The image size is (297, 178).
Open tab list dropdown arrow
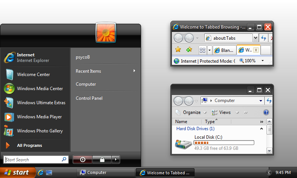209,50
